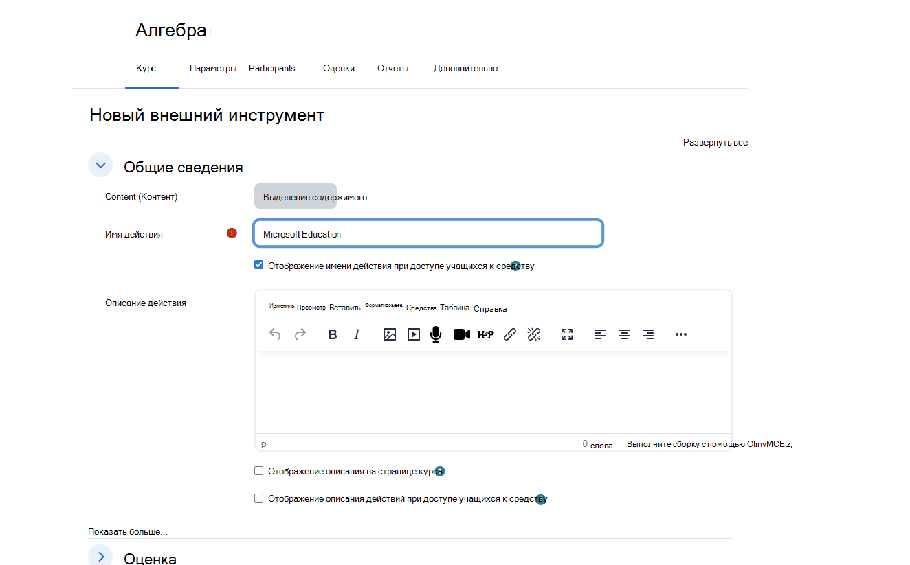Open the Дополнительно tab menu
The height and width of the screenshot is (565, 910).
point(465,68)
